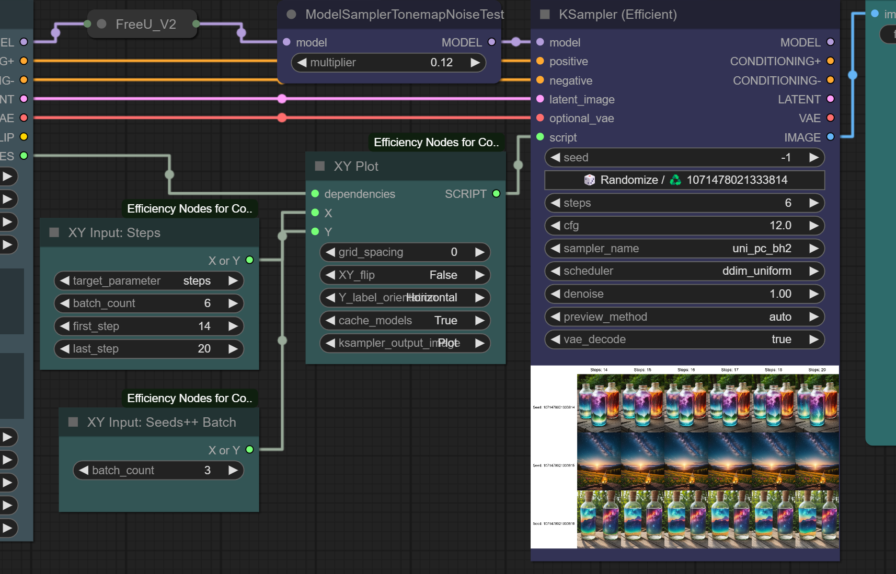Click ModelSamplerTonemapNoiseTest collapse dot
This screenshot has height=574, width=896.
tap(292, 15)
